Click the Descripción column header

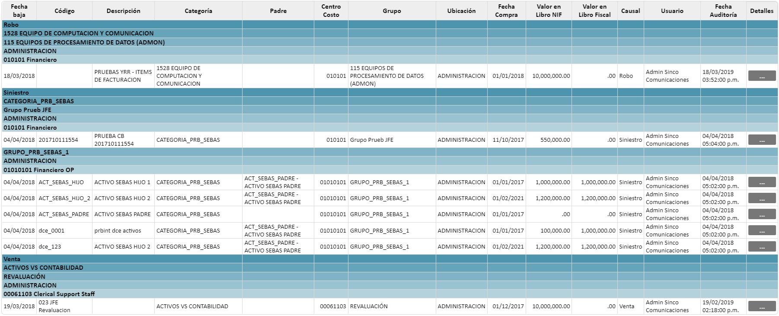[123, 10]
